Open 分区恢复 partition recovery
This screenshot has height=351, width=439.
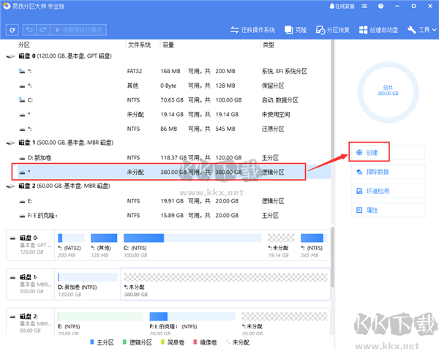coord(333,30)
